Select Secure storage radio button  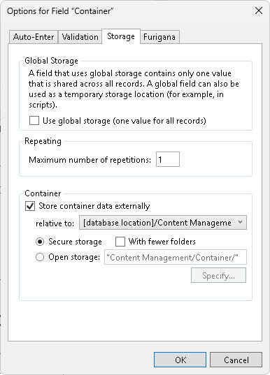point(40,242)
